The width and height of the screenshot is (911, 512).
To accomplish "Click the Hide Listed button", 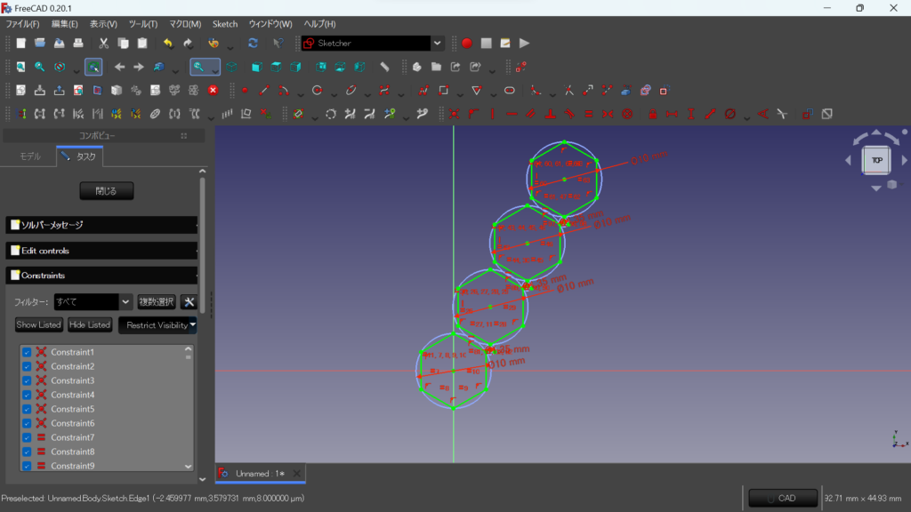I will pos(90,325).
